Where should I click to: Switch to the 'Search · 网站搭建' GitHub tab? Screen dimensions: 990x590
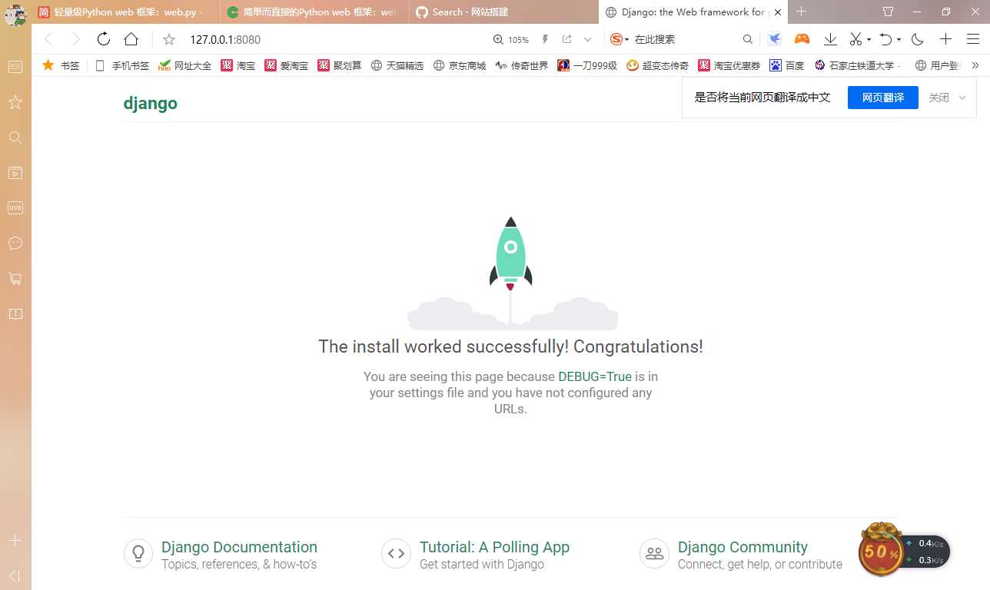pyautogui.click(x=503, y=12)
